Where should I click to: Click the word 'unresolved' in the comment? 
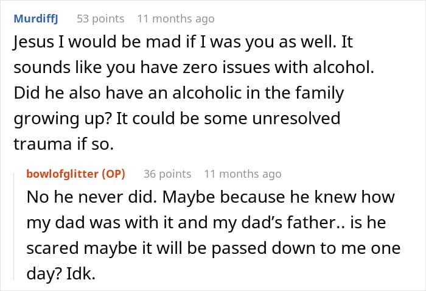[x=296, y=119]
